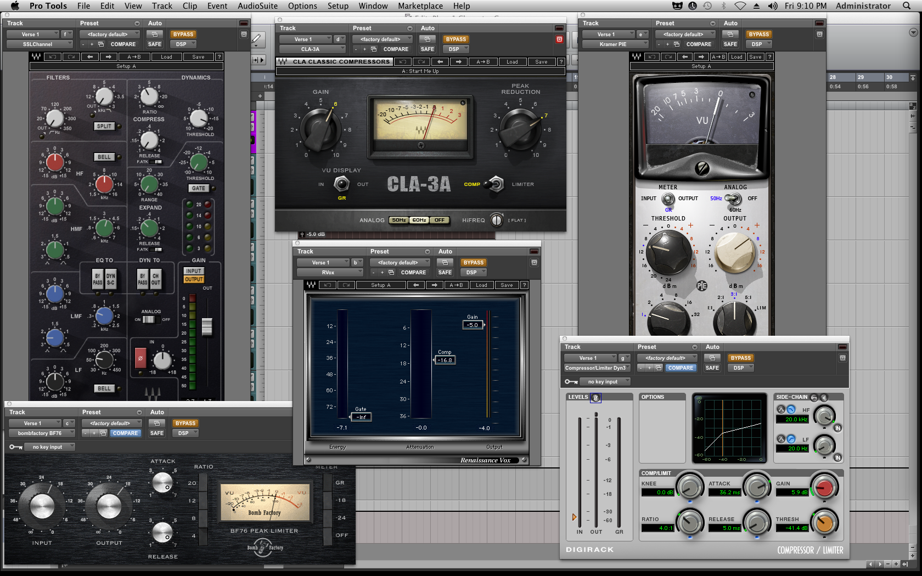Open the Event menu

coord(217,6)
